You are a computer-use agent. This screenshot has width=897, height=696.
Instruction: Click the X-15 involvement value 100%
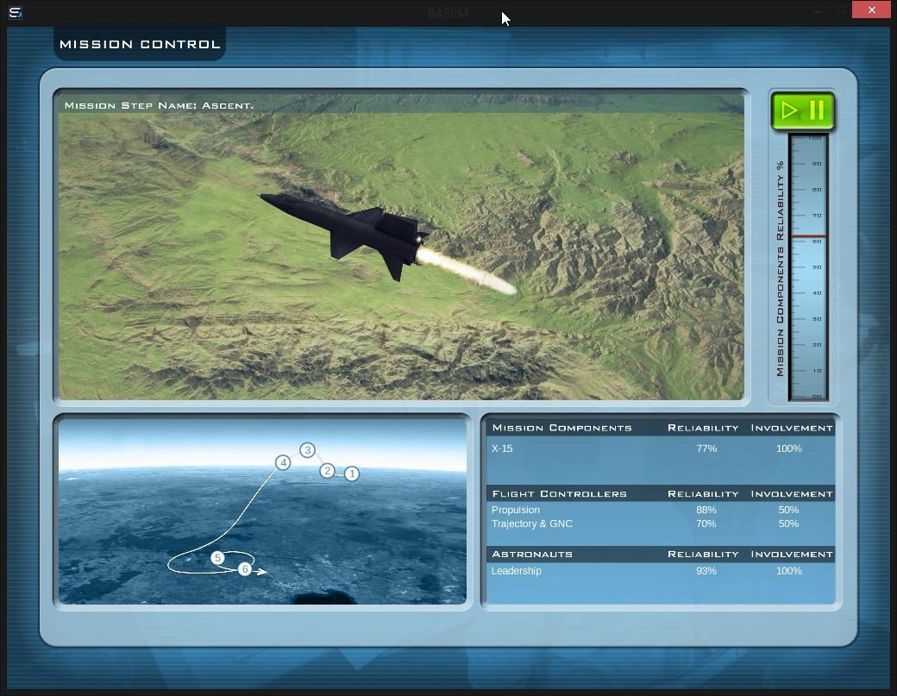coord(789,448)
